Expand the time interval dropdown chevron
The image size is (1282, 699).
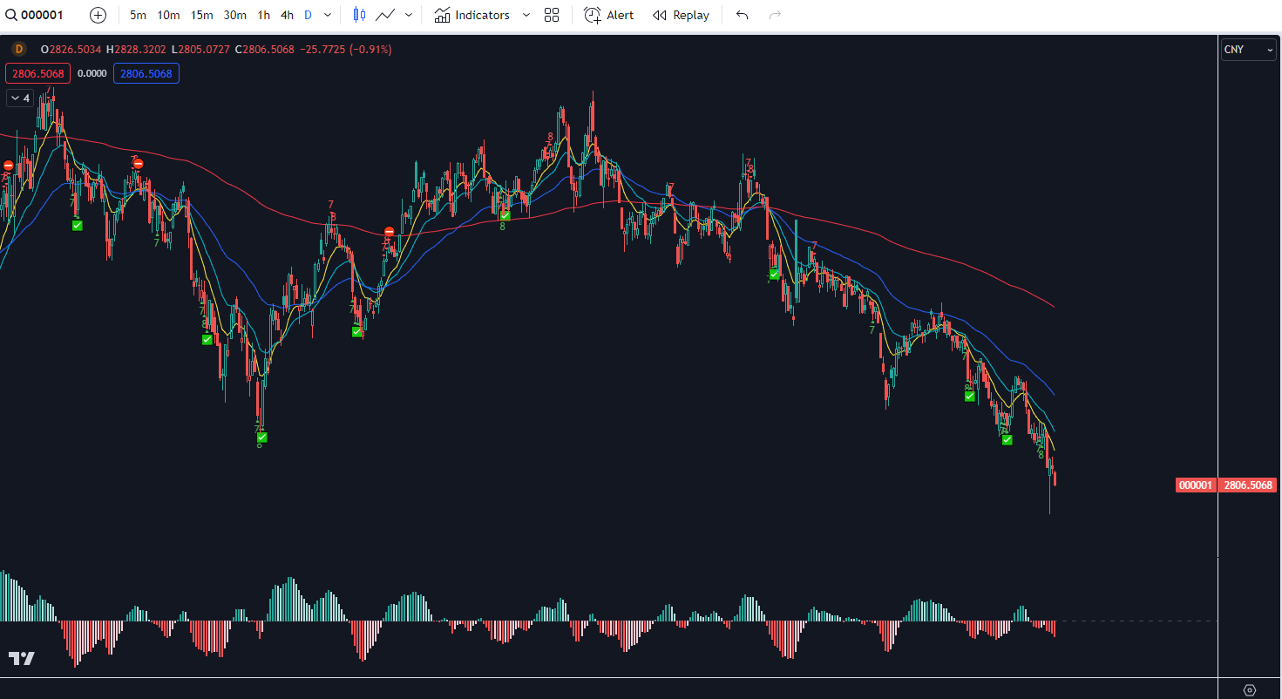(328, 15)
